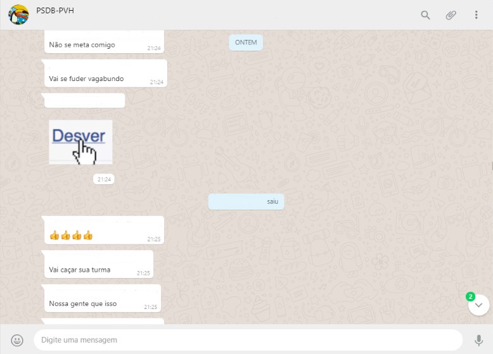Click the green unread badge showing 2
The height and width of the screenshot is (354, 493).
click(470, 296)
